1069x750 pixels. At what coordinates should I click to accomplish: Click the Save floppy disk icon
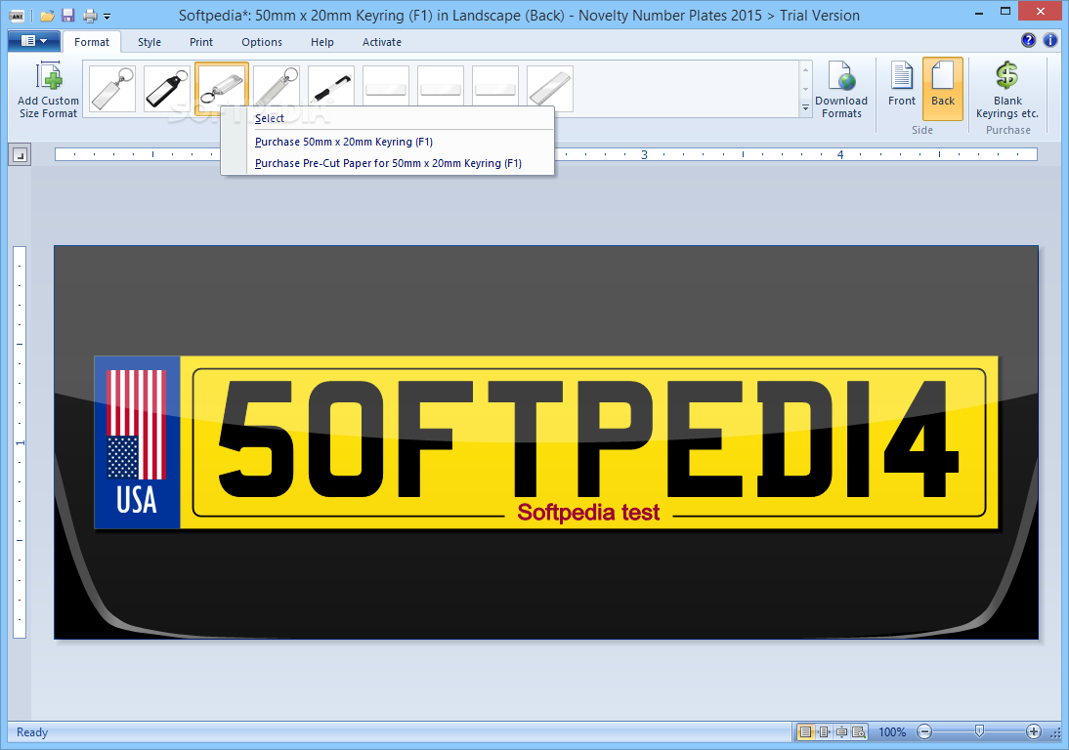click(x=68, y=16)
